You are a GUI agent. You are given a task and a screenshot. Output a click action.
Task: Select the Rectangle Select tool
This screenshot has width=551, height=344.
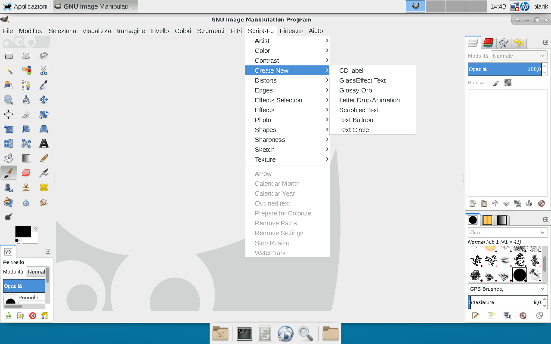tap(9, 55)
